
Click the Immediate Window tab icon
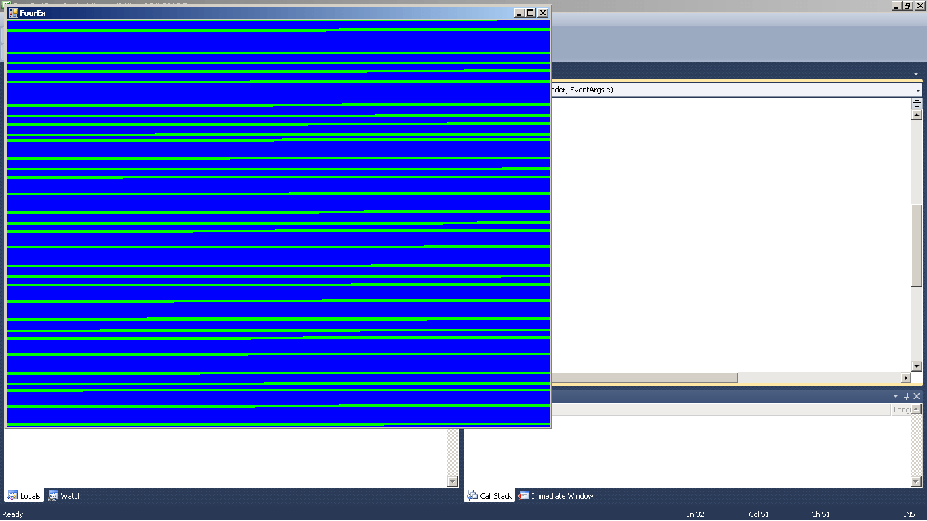coord(524,496)
